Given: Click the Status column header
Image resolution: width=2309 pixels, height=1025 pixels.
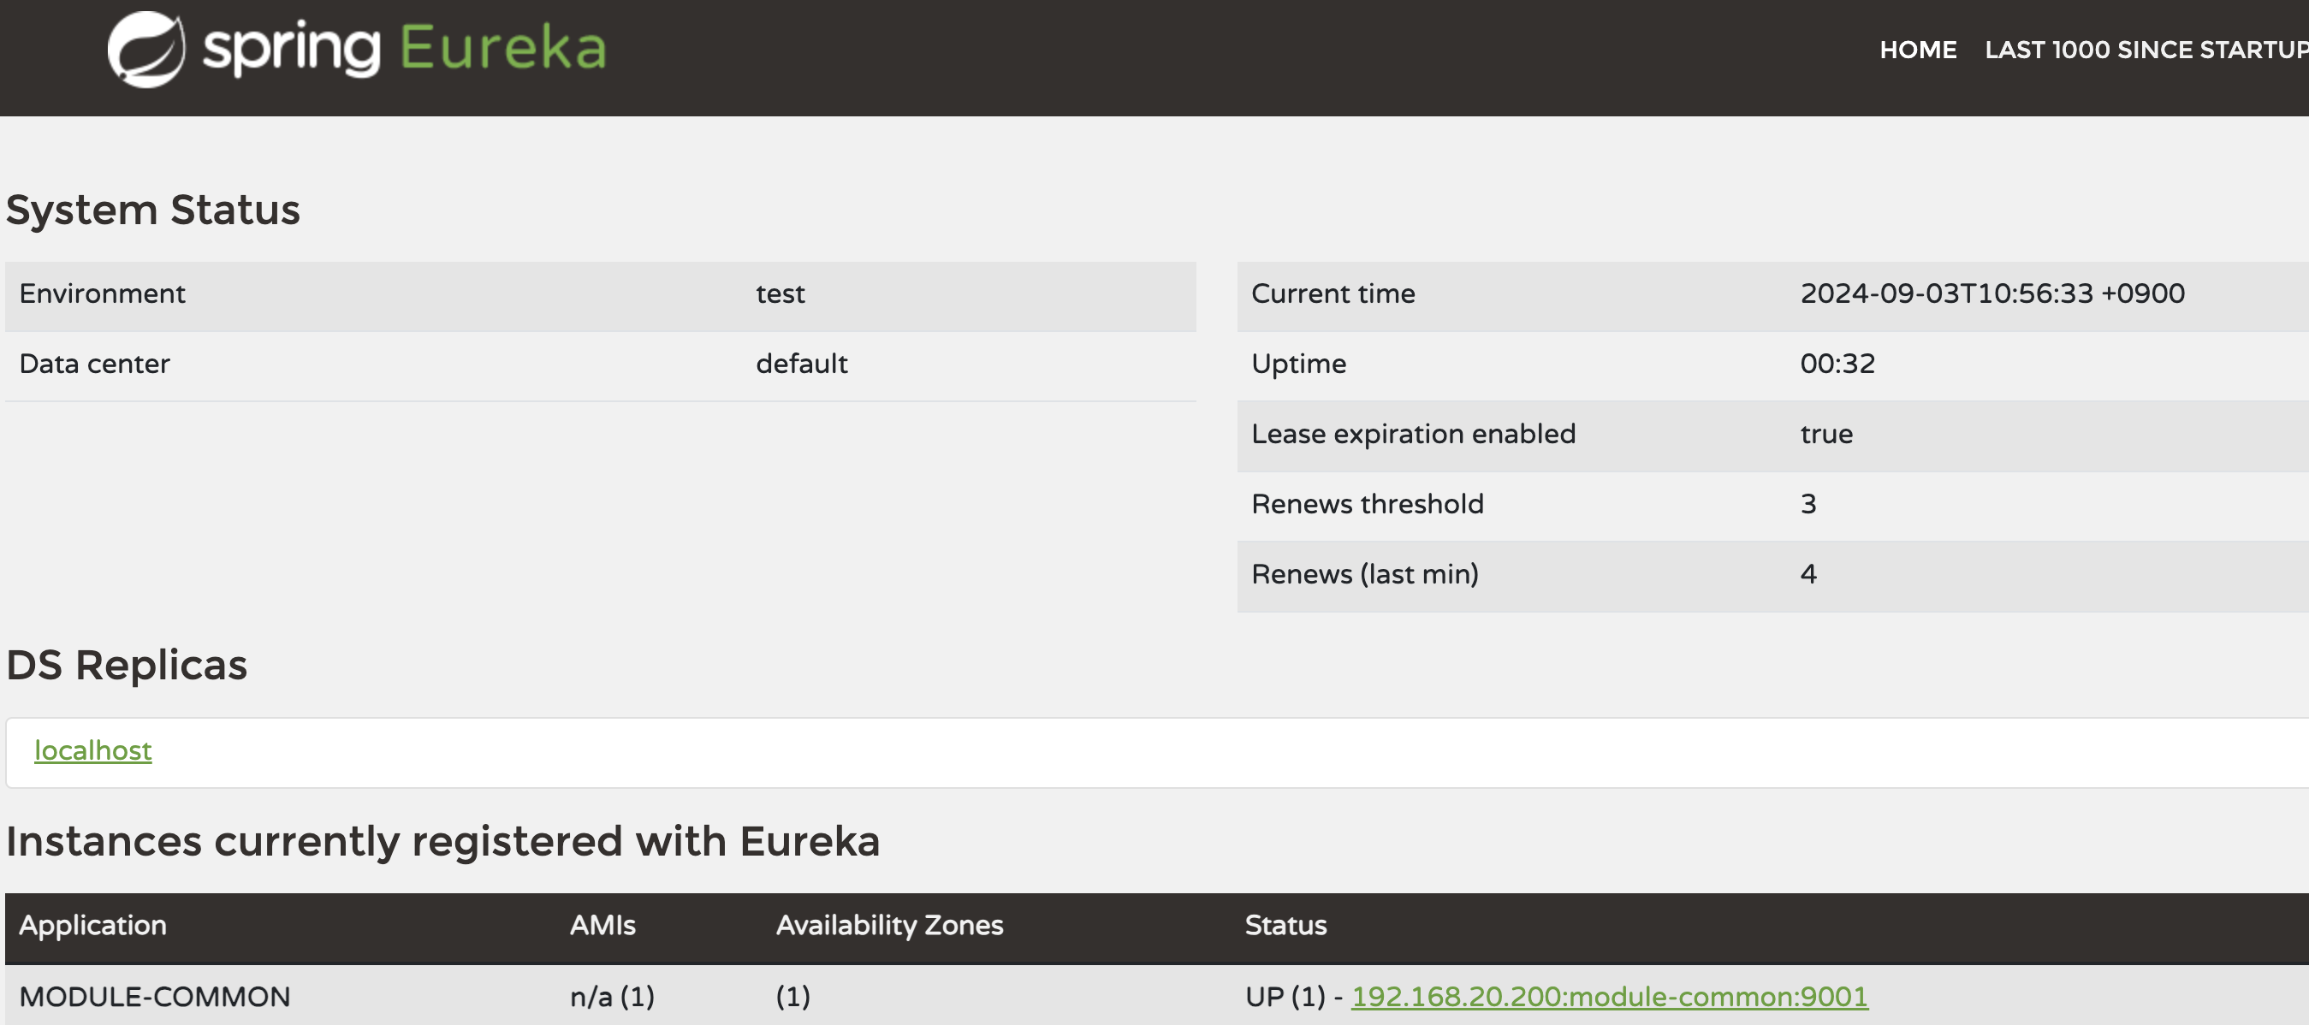Looking at the screenshot, I should tap(1285, 925).
